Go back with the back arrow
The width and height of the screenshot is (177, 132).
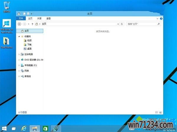[x=19, y=24]
